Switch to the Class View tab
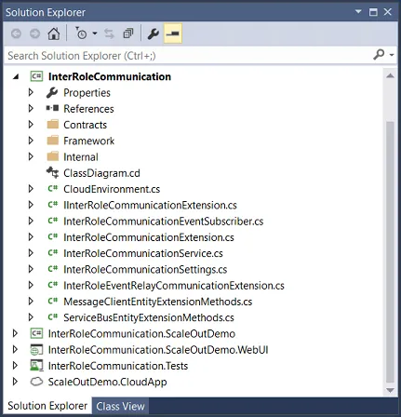Viewport: 401px width, 417px height. (120, 406)
